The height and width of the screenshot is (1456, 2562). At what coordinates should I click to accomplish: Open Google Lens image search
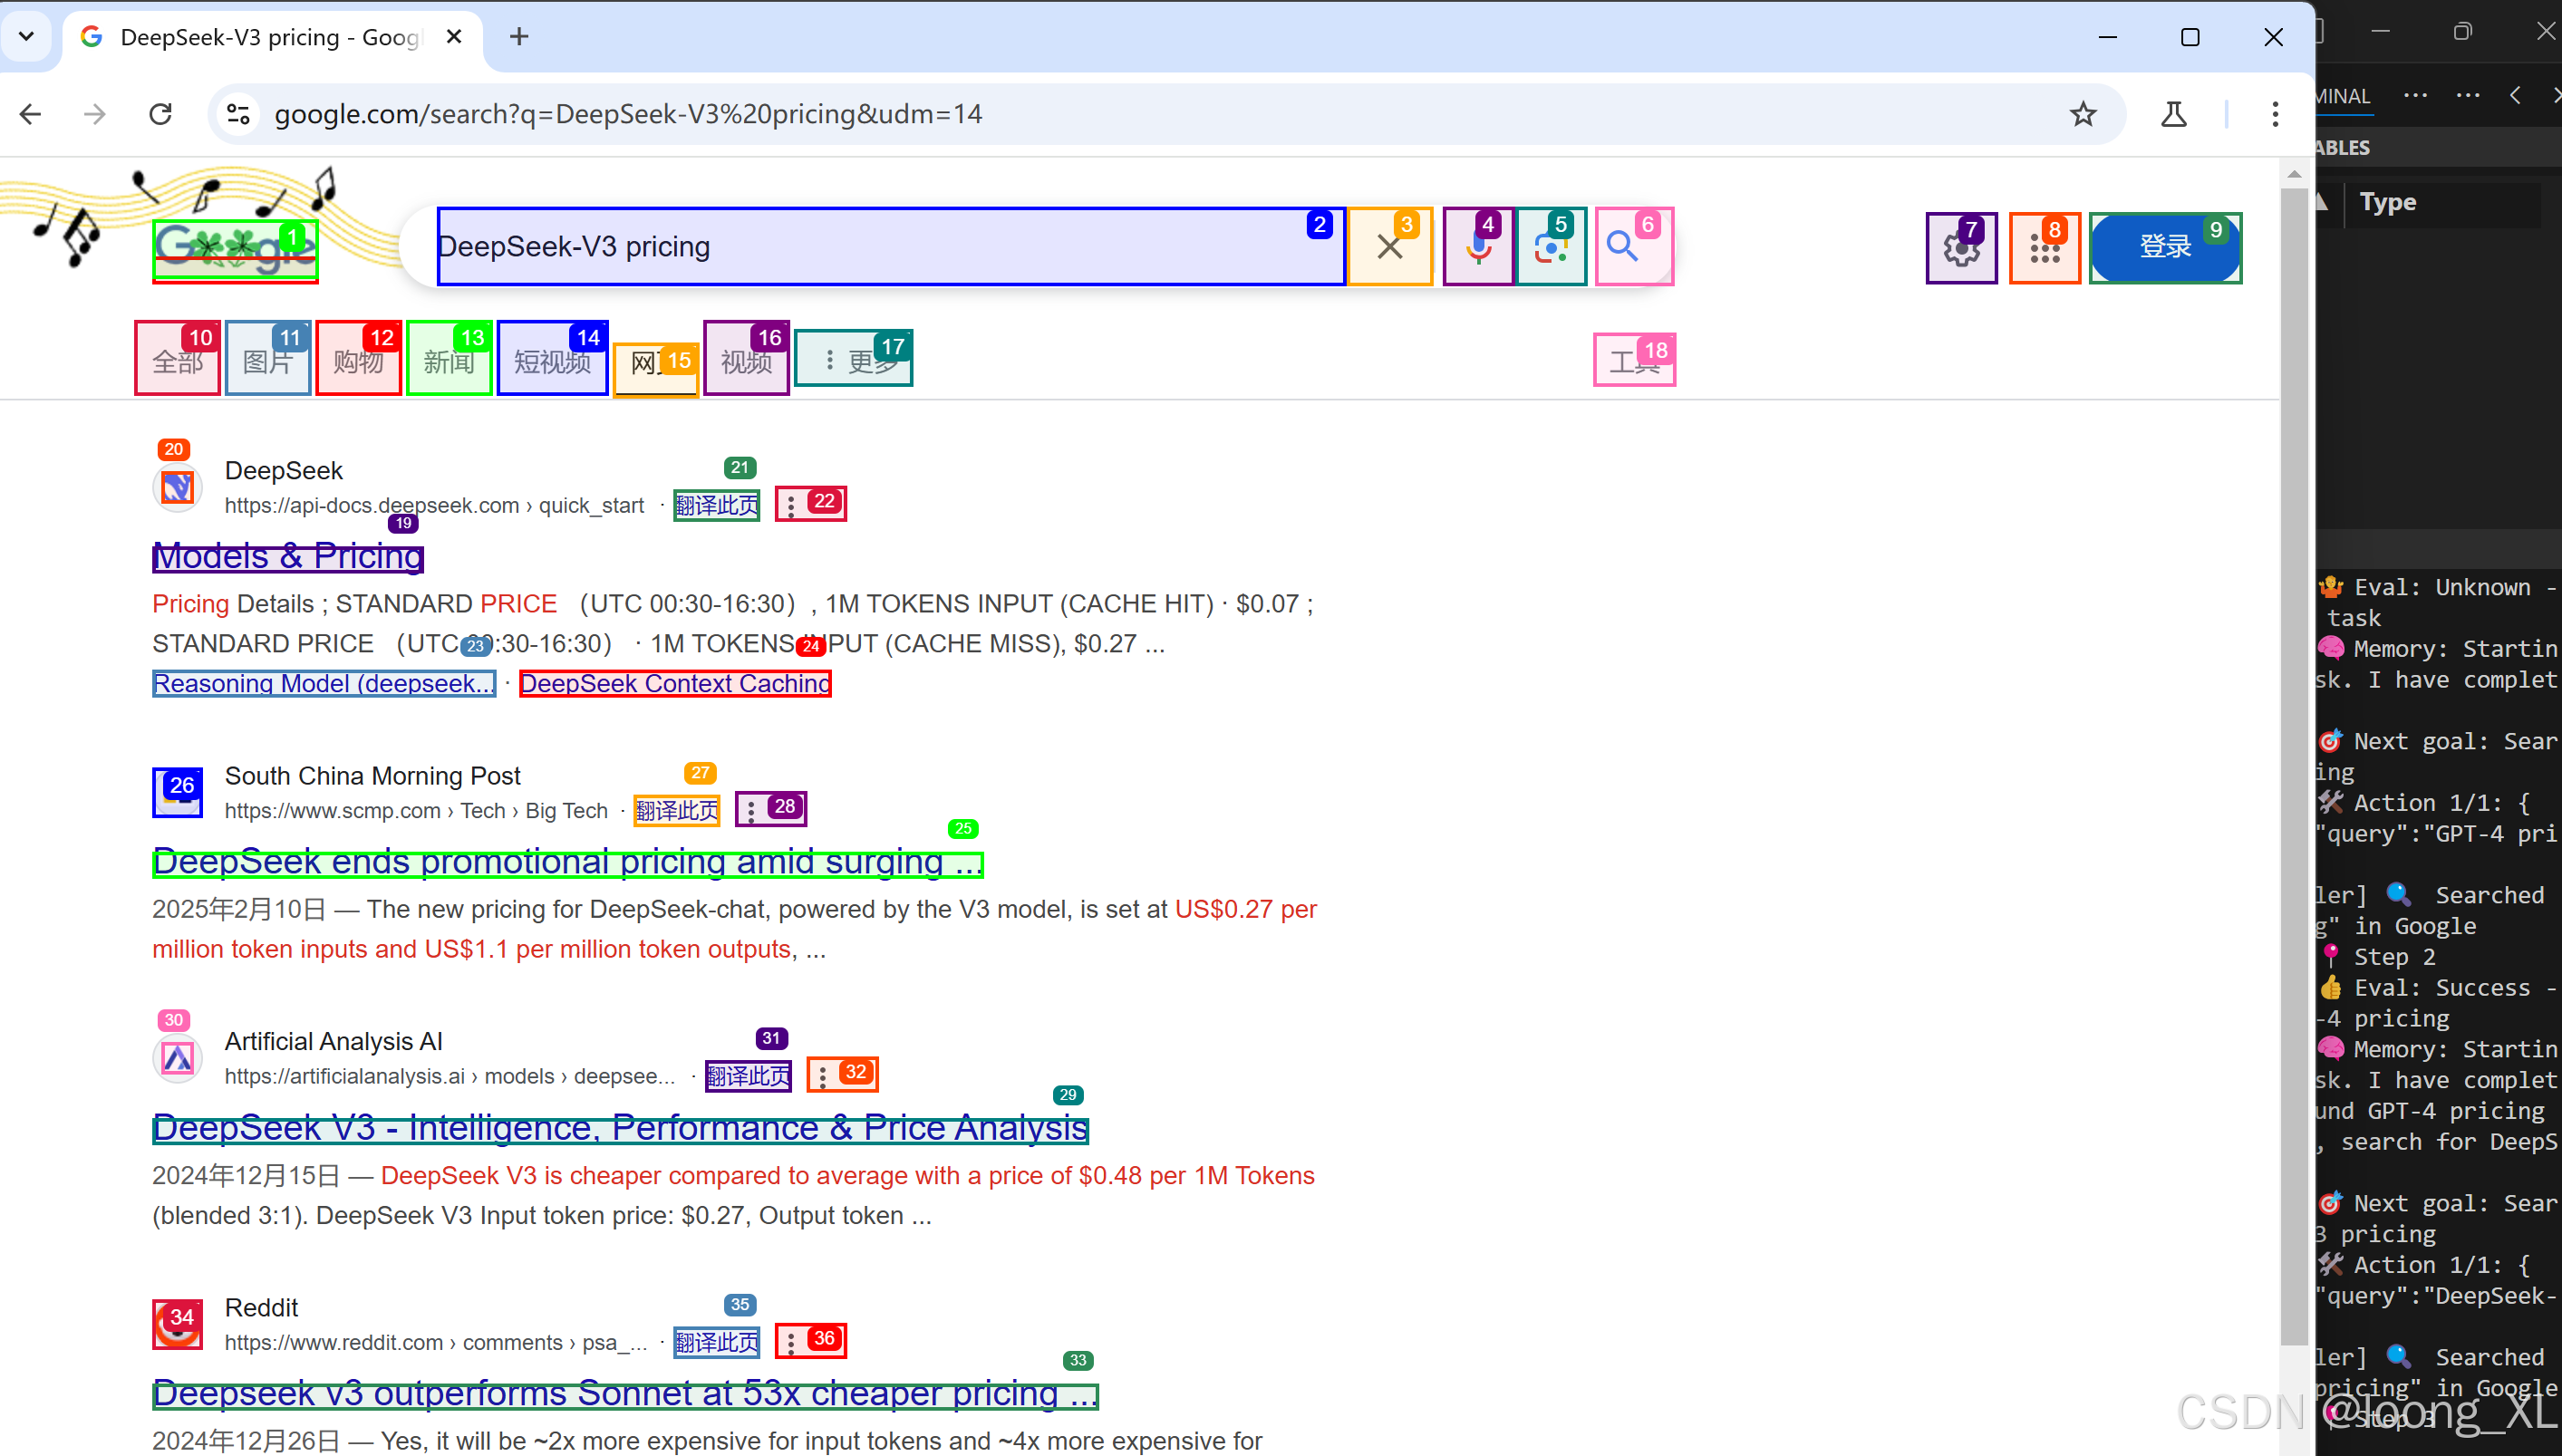pos(1550,248)
